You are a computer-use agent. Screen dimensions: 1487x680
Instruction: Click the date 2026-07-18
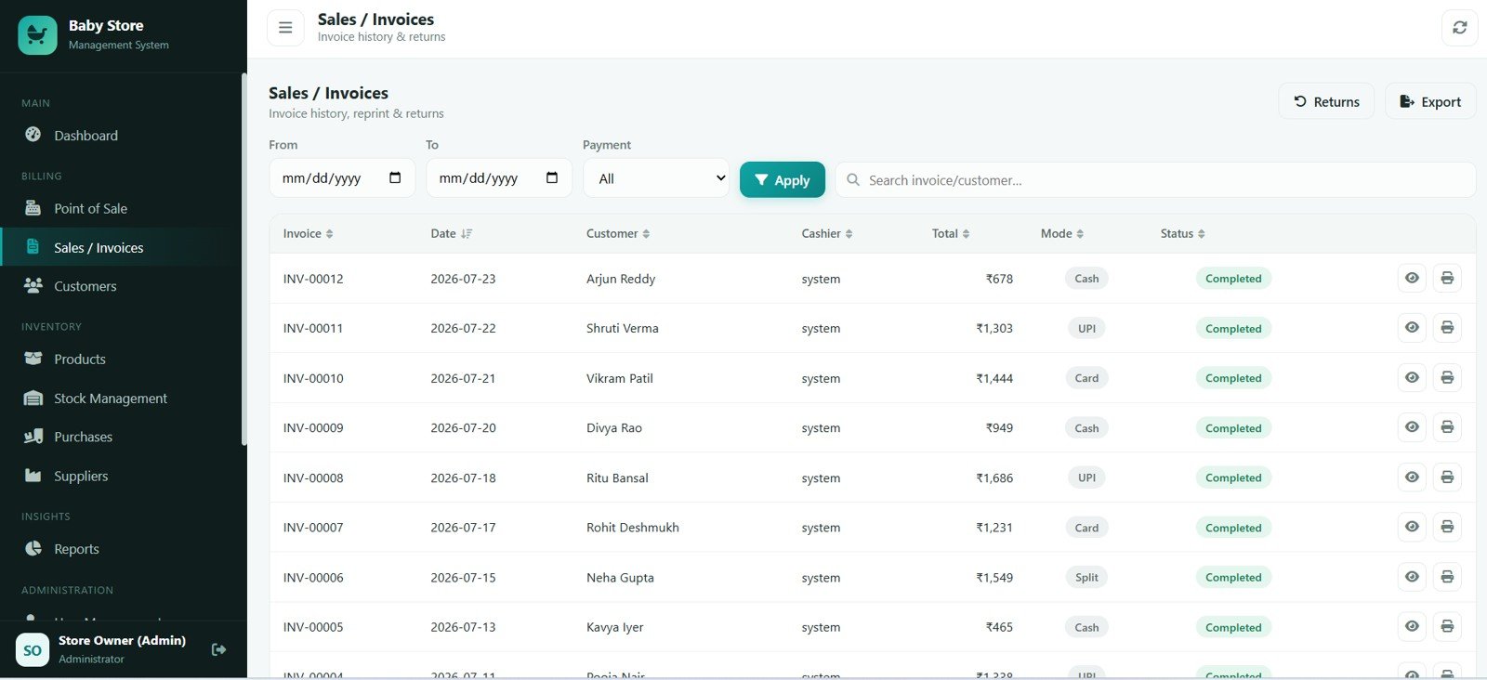[x=463, y=477]
